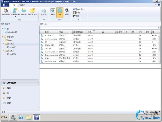Viewport: 162px width, 122px height.
Task: Select the host_1 folder
Action: pyautogui.click(x=10, y=40)
